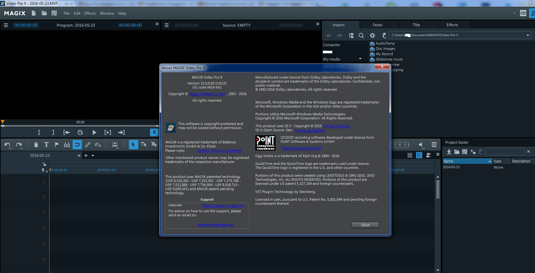Undo the last action
The height and width of the screenshot is (273, 535).
point(7,145)
